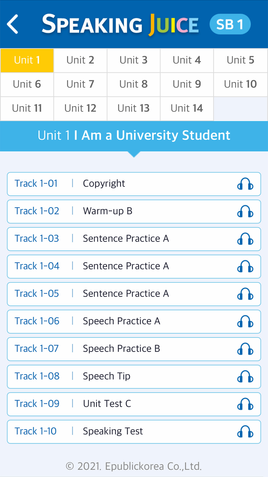Play Speaking Test headphone icon
Screen dimensions: 268x477
[x=245, y=432]
